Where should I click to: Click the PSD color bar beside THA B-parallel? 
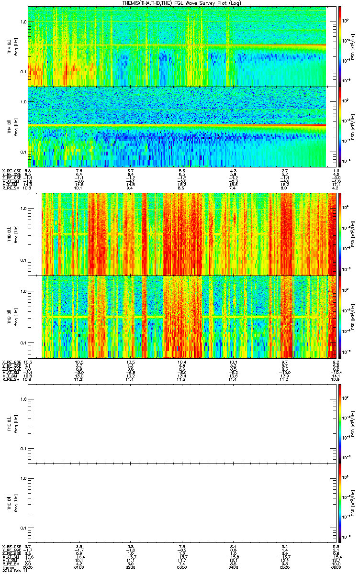[340, 126]
